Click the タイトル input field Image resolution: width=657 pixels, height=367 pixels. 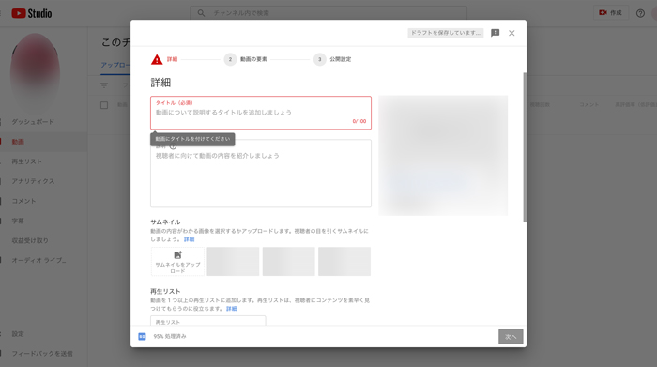[261, 113]
